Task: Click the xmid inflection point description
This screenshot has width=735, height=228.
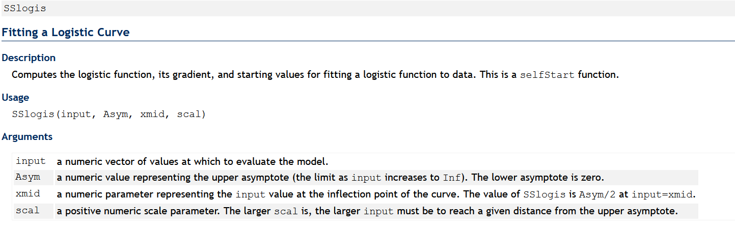Action: 376,194
